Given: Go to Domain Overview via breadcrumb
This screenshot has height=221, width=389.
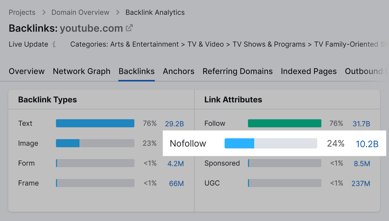Looking at the screenshot, I should [x=80, y=12].
